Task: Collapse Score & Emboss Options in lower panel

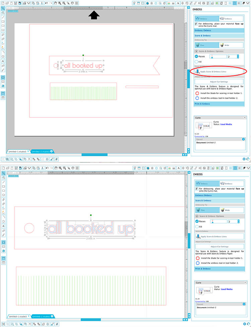Action: 197,216
